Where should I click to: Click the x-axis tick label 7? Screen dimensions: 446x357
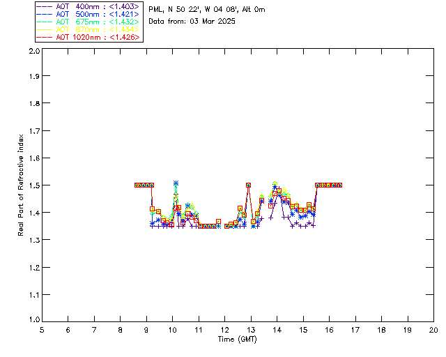[94, 330]
